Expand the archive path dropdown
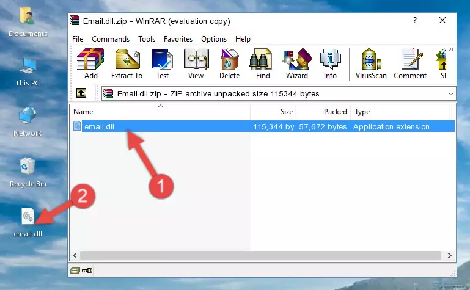 (451, 93)
